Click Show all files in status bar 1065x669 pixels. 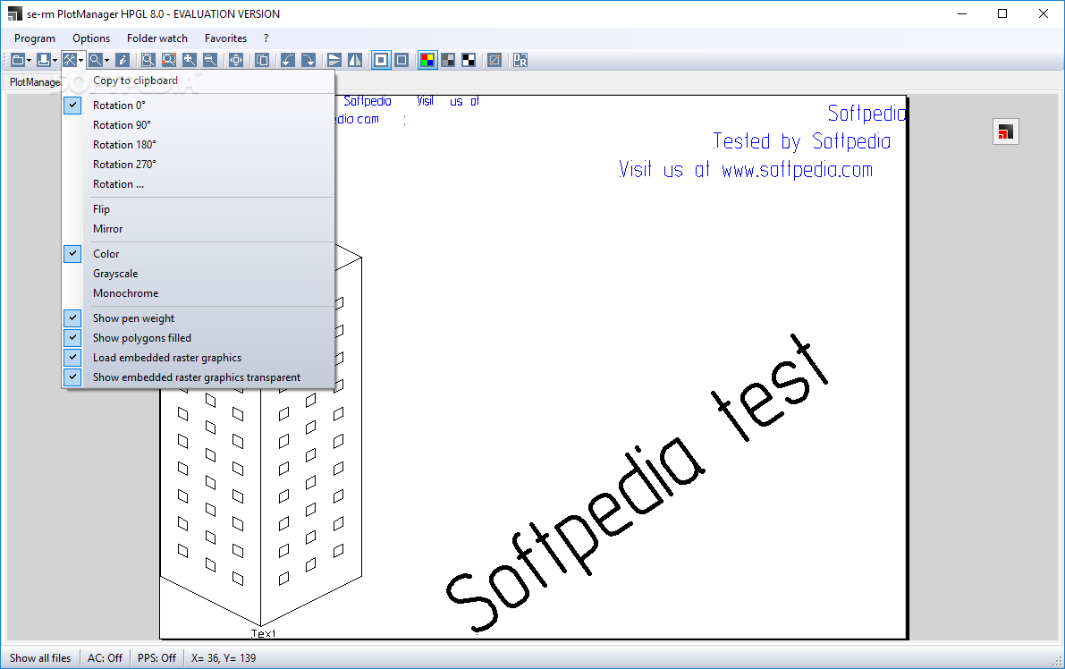(x=40, y=658)
